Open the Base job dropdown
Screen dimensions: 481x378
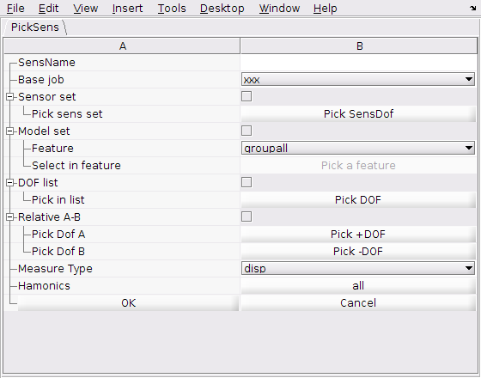[x=358, y=79]
